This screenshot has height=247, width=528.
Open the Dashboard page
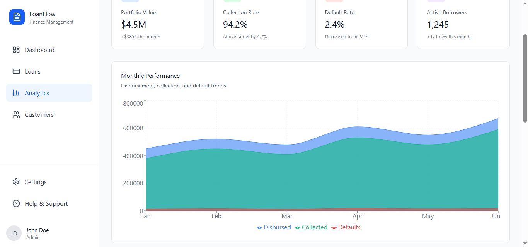pos(49,50)
